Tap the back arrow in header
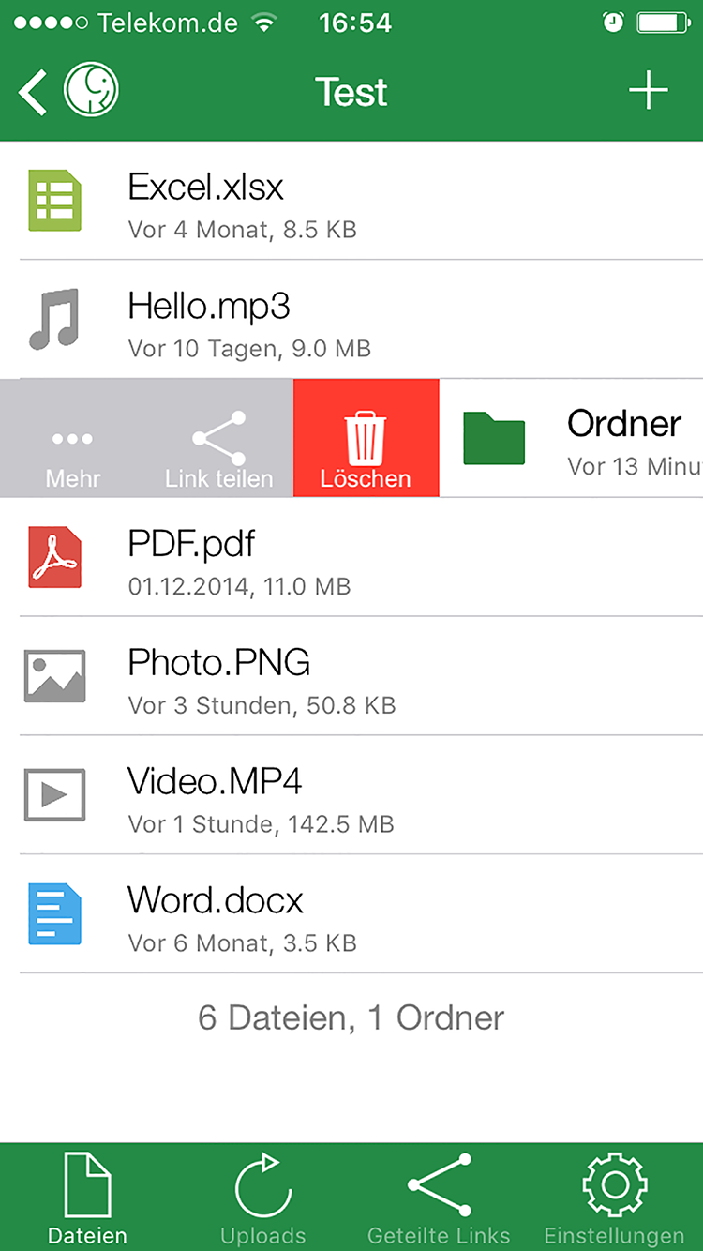This screenshot has width=703, height=1251. pyautogui.click(x=33, y=92)
